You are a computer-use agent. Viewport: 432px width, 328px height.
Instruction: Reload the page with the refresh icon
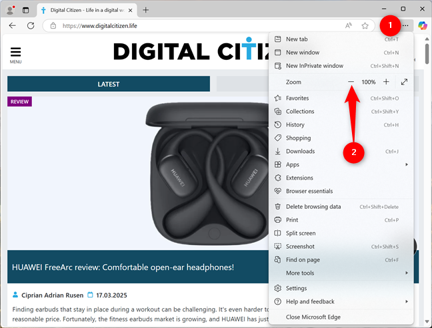(31, 26)
